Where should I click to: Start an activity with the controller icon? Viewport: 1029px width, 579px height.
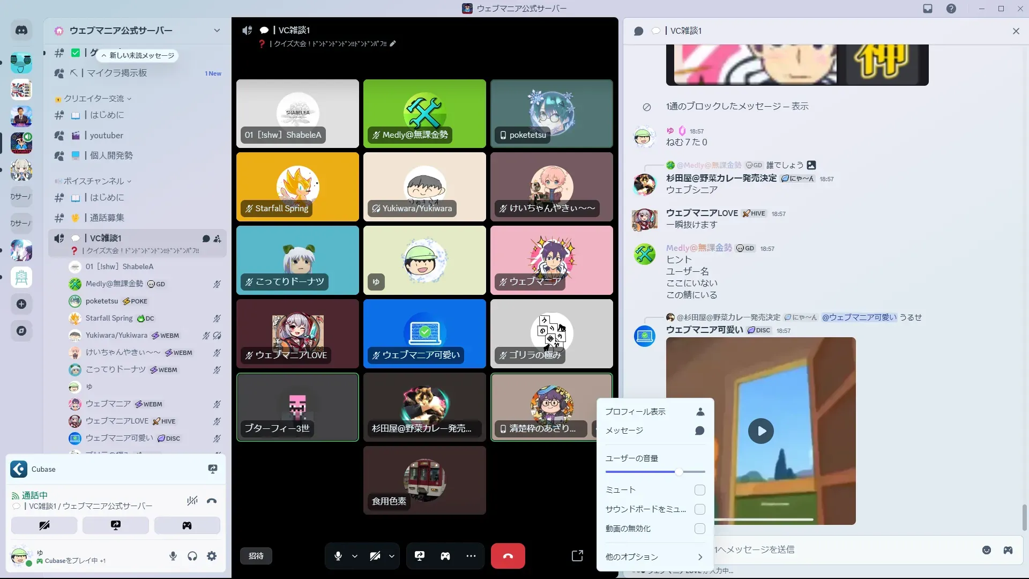[x=445, y=556]
